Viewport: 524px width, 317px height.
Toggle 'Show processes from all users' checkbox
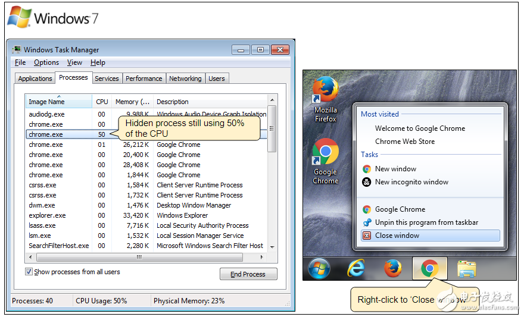coord(29,272)
